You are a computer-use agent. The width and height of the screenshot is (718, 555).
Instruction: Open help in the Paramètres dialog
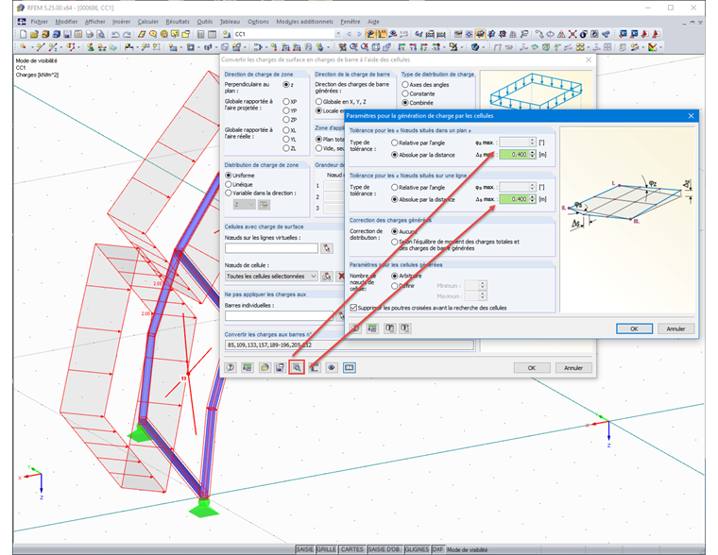(x=355, y=328)
